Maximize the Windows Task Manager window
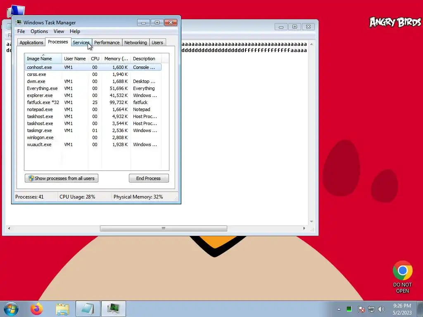Image resolution: width=423 pixels, height=317 pixels. coord(157,23)
